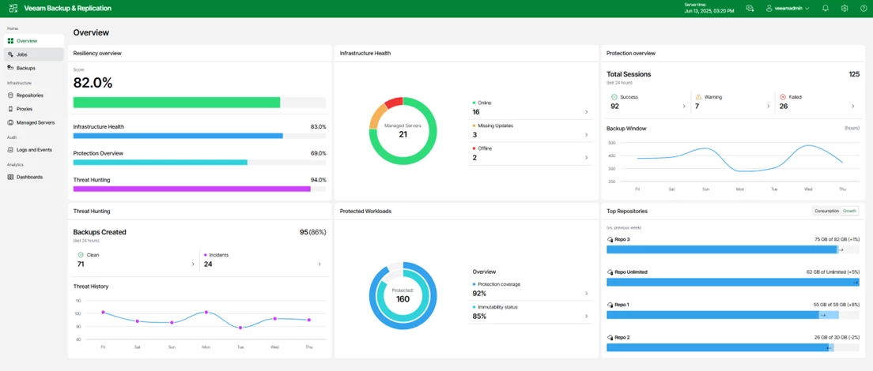
Task: Open the Logs and Events sidebar item
Action: [x=33, y=150]
